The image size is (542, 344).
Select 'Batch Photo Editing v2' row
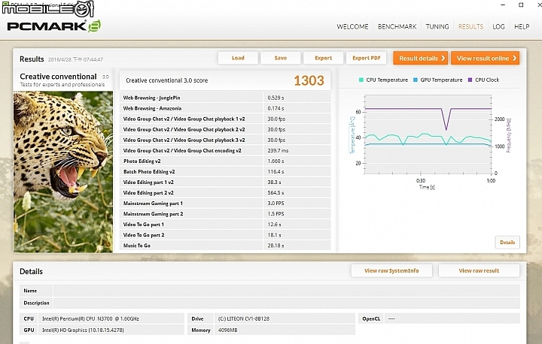tap(225, 171)
